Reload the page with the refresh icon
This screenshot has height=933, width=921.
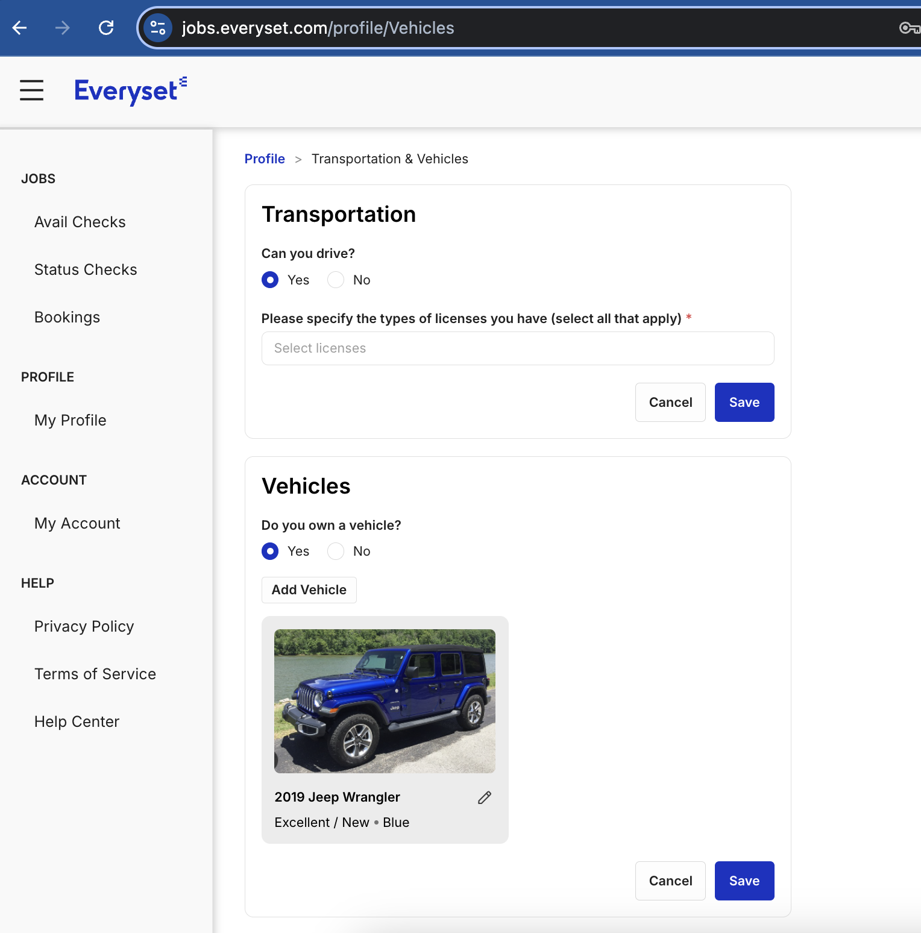[106, 28]
